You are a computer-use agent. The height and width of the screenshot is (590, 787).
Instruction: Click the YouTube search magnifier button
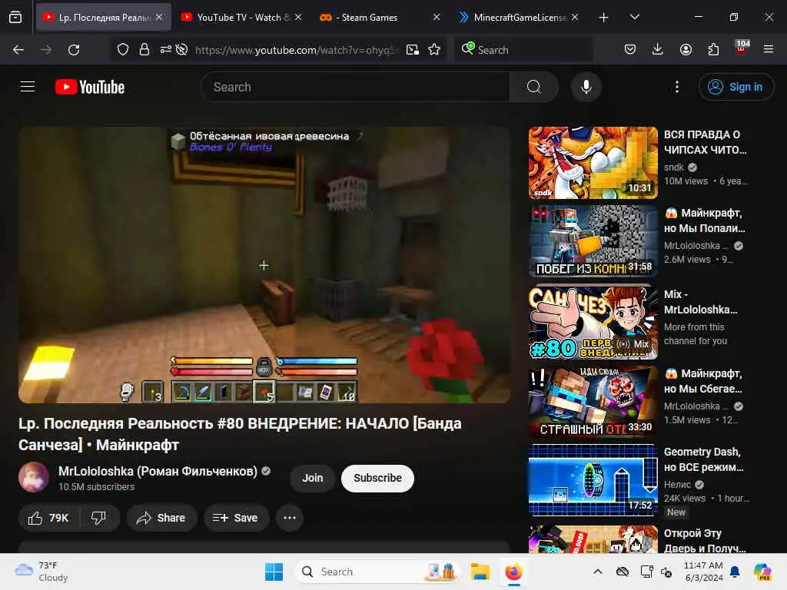coord(534,87)
